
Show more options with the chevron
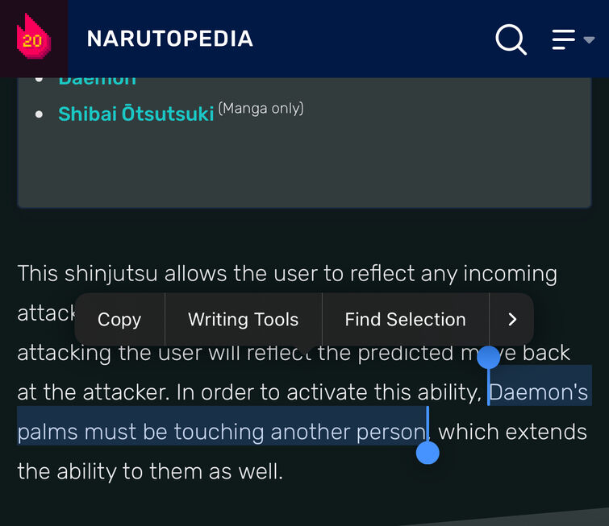[512, 319]
